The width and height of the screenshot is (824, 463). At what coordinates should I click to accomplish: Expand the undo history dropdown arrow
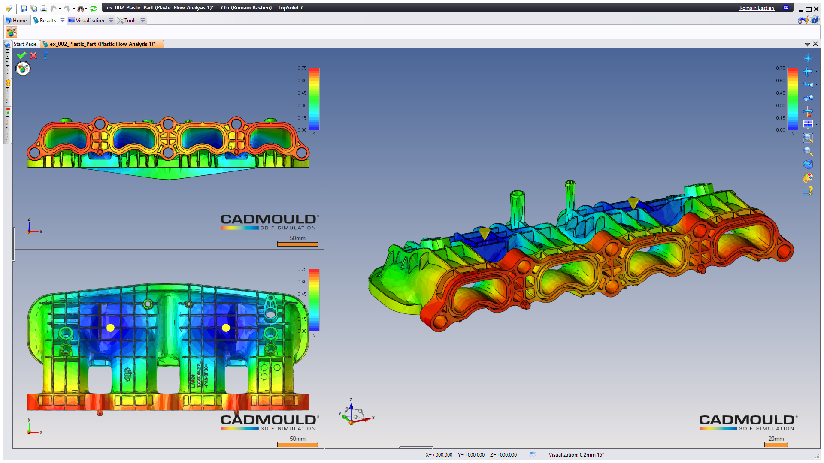point(60,9)
